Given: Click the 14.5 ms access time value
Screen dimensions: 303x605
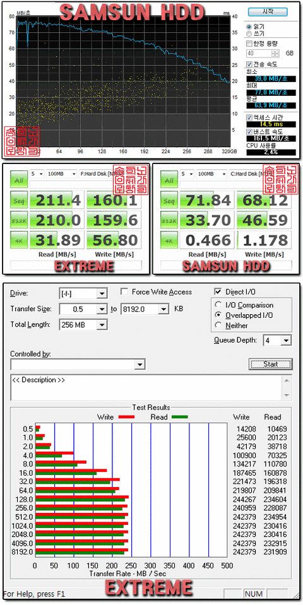Looking at the screenshot, I should pos(270,124).
